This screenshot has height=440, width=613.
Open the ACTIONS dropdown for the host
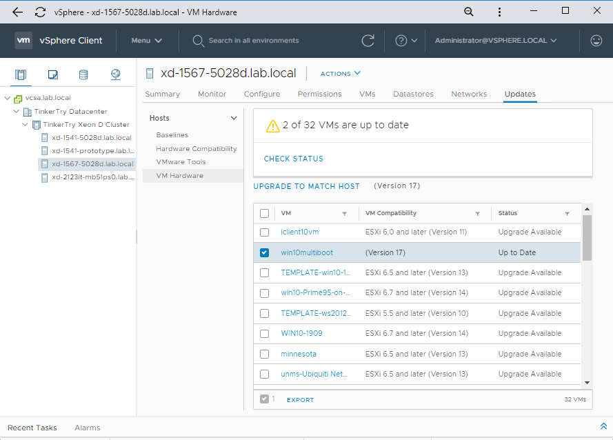coord(341,73)
